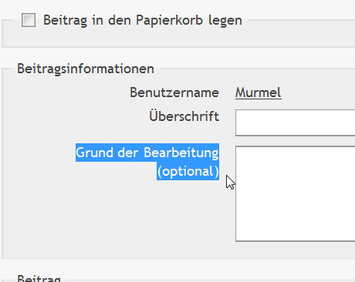The image size is (355, 282).
Task: Click the word 'Beitrag' at the start of the checkbox label
Action: [x=65, y=21]
